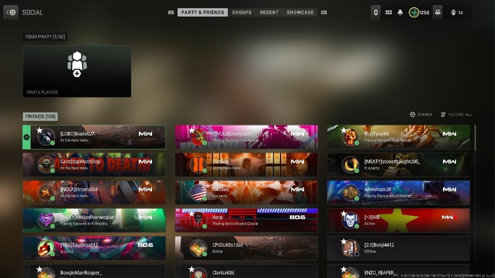Go back using the top-left back arrow
The height and width of the screenshot is (278, 495).
[x=11, y=12]
